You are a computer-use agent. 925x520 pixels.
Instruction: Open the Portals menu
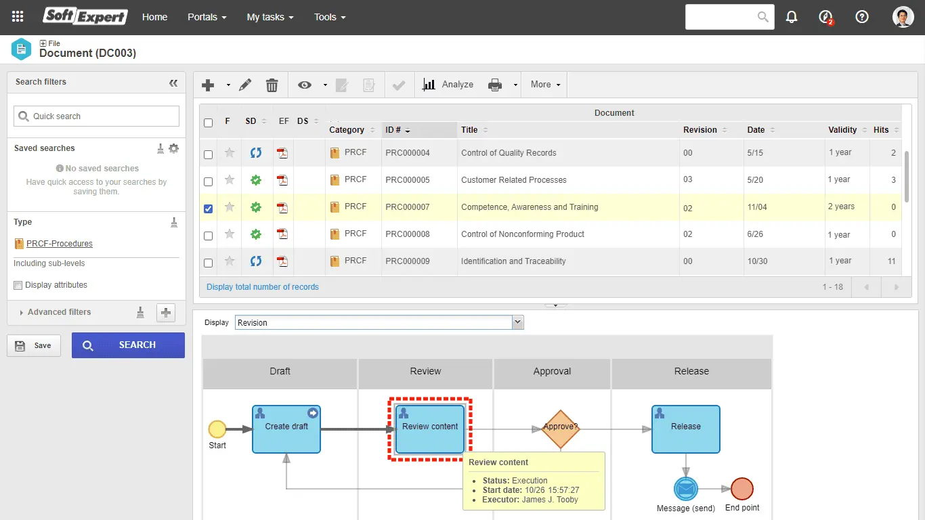point(207,17)
